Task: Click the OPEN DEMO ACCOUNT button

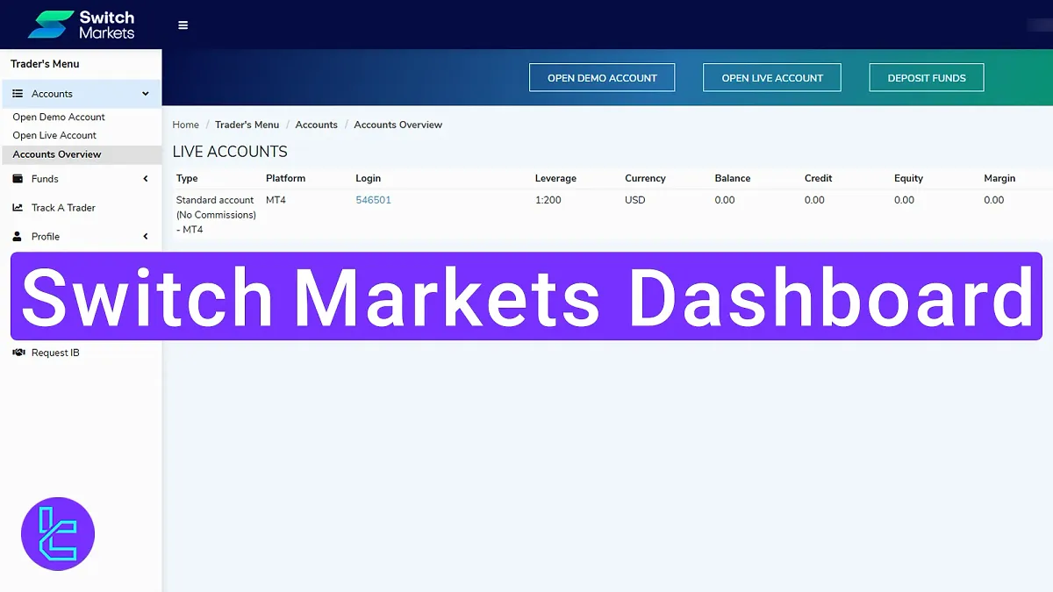Action: [x=602, y=77]
